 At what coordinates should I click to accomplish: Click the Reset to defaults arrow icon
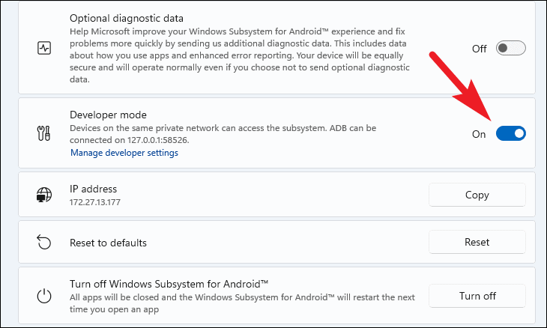coord(43,243)
